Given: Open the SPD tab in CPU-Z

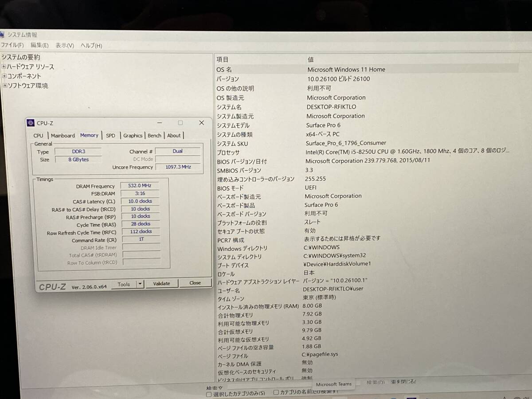Looking at the screenshot, I should (x=110, y=136).
